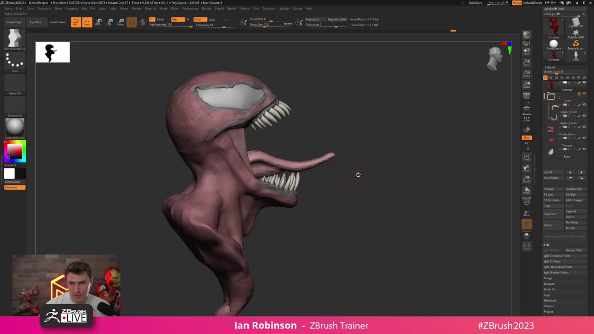Toggle Solo mode
594x334 pixels.
click(x=526, y=235)
